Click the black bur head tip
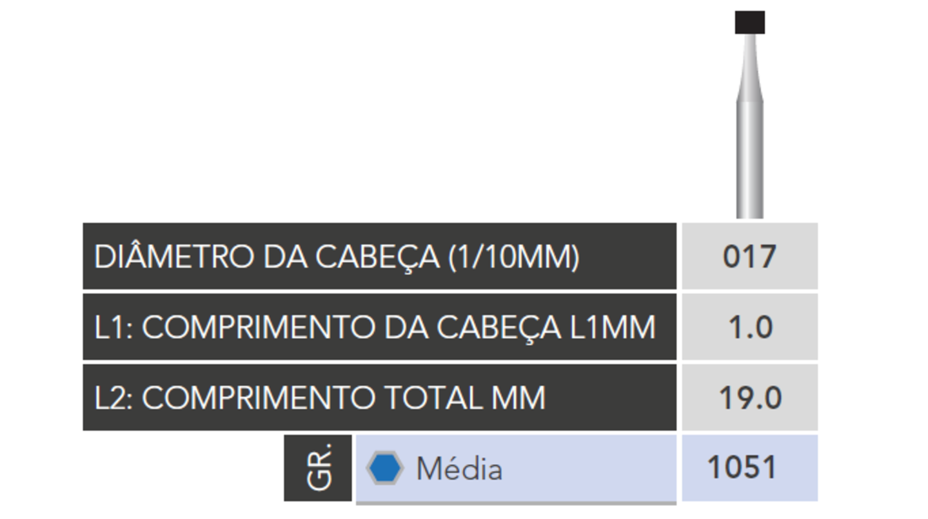The image size is (928, 519). [x=750, y=22]
